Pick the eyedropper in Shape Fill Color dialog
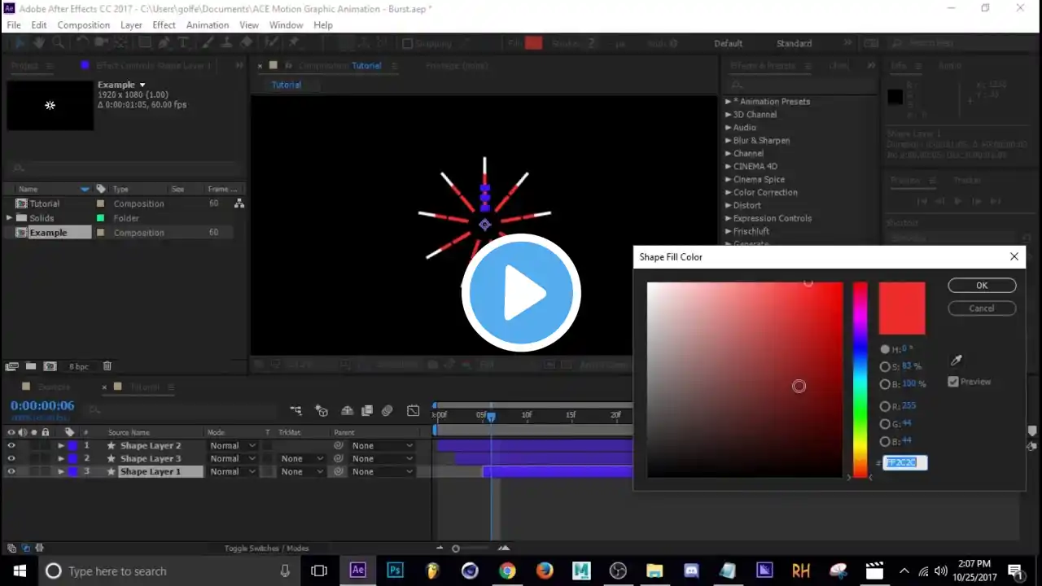Screen dimensions: 1042x586 point(957,361)
